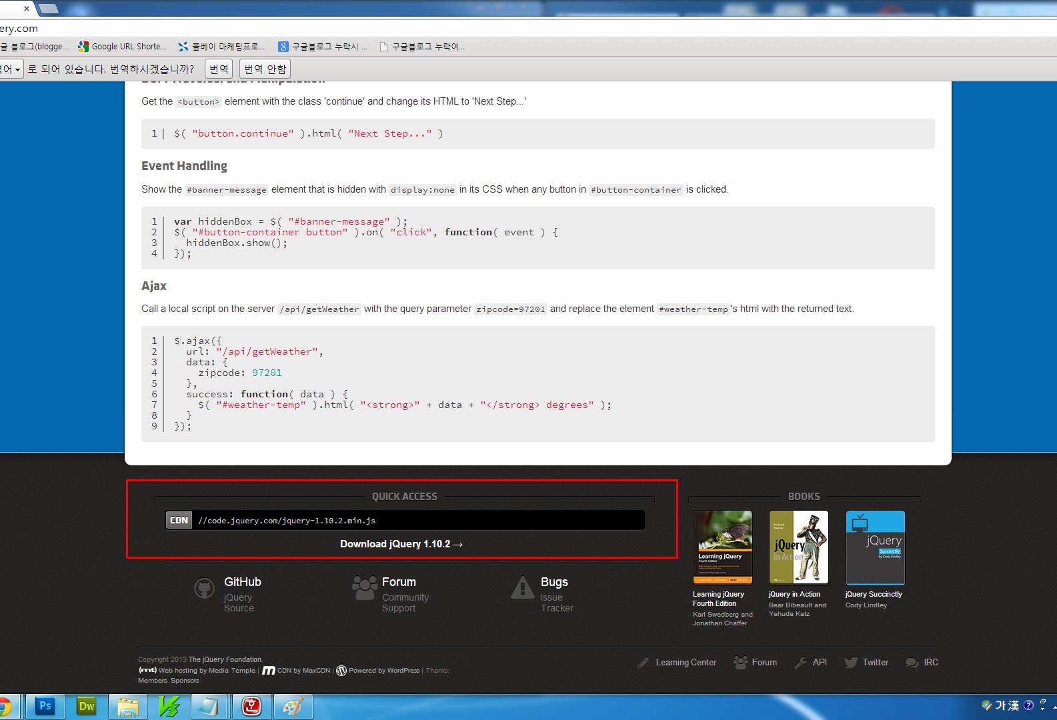The image size is (1057, 720).
Task: Click the GitHub octocat icon
Action: click(204, 588)
